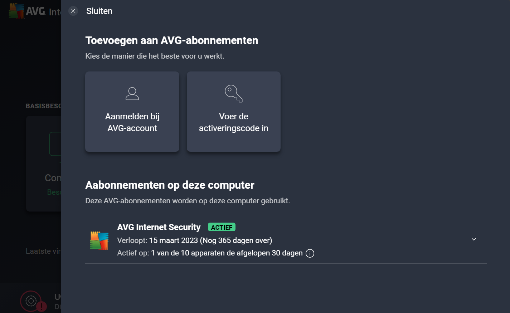Screen dimensions: 510x313
Task: Click the Sluiten text label
Action: [x=99, y=11]
